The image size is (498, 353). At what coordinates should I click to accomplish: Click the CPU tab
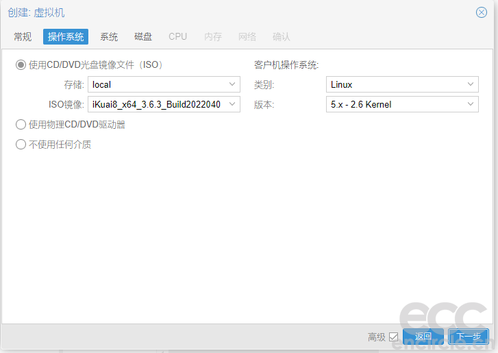click(177, 36)
